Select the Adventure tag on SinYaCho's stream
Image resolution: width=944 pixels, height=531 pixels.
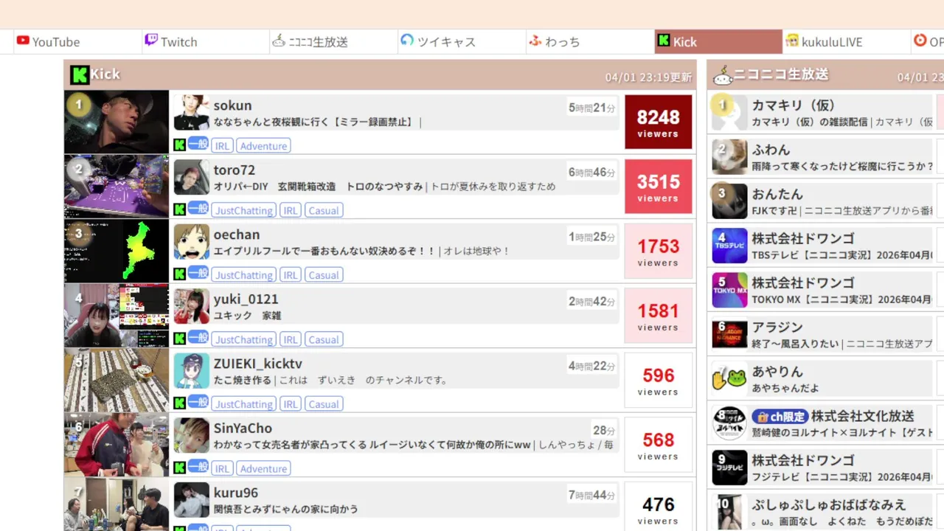(x=263, y=468)
